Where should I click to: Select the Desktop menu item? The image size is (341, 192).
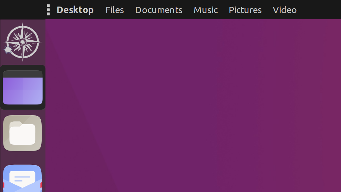coord(75,10)
